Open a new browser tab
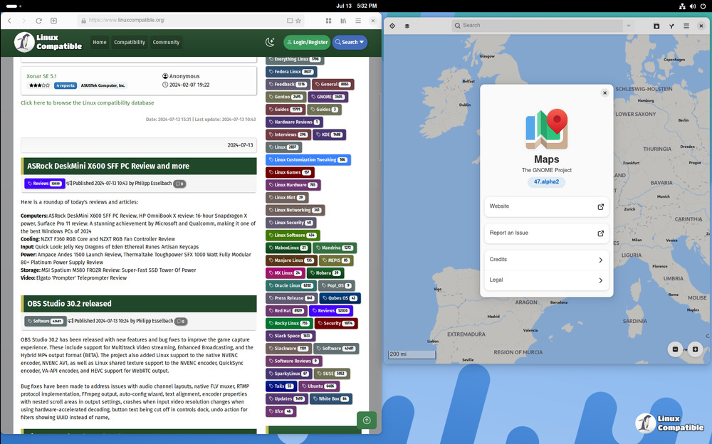This screenshot has width=712, height=444. 53,21
